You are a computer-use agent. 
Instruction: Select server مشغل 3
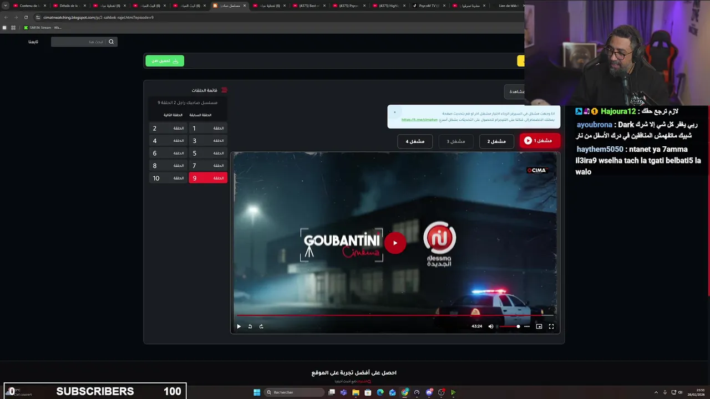[456, 141]
